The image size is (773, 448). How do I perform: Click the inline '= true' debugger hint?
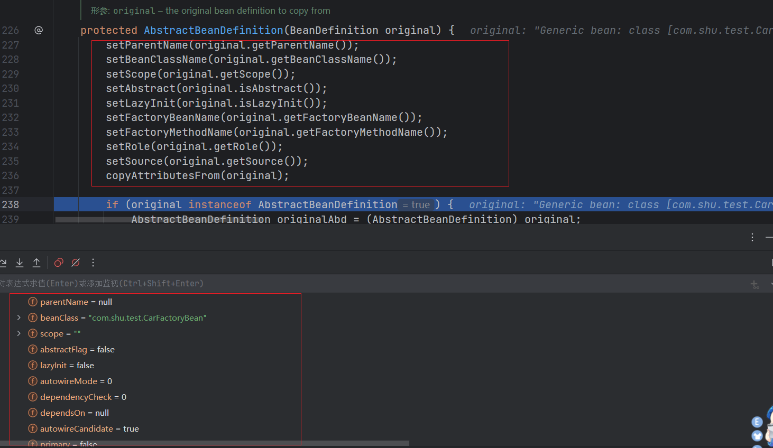coord(416,204)
